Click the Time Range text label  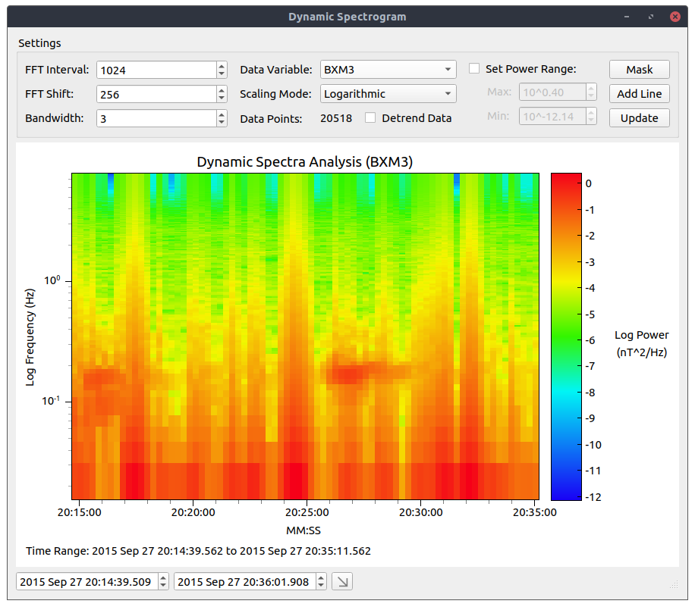[x=198, y=551]
